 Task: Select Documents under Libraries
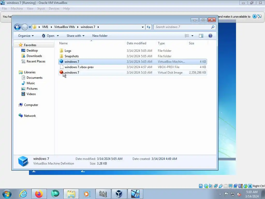tap(34, 78)
